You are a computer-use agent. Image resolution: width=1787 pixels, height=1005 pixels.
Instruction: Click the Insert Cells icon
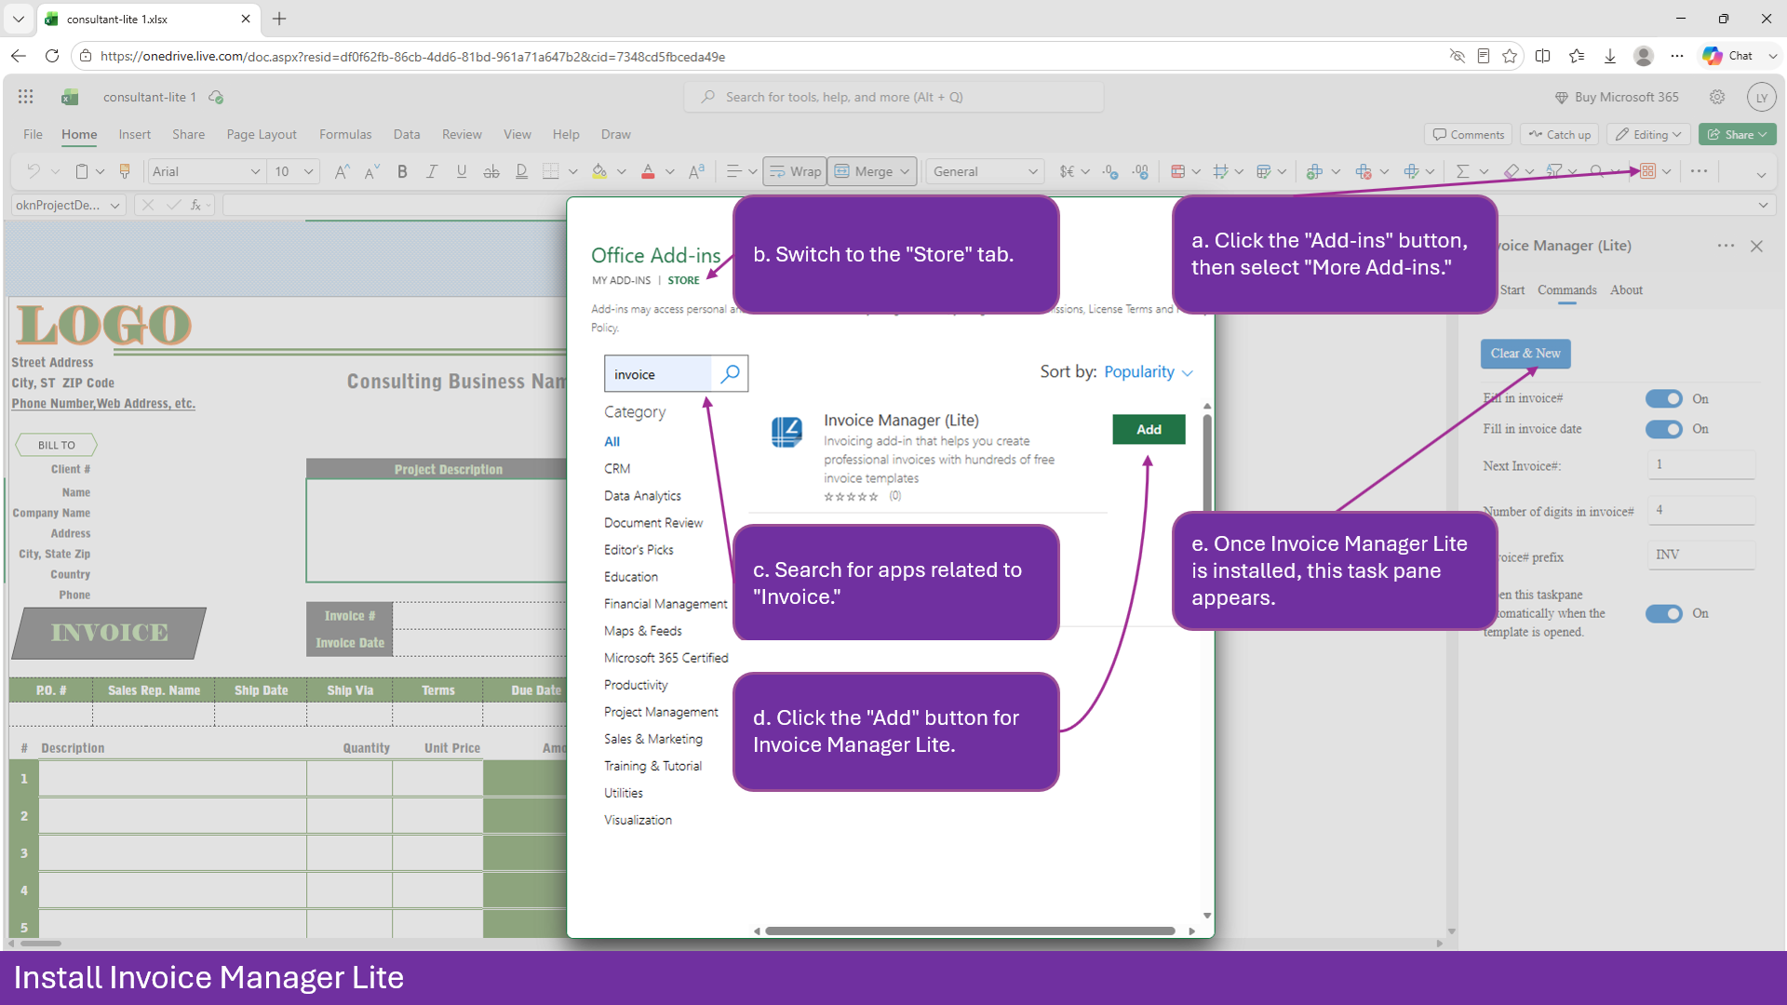pos(1314,171)
